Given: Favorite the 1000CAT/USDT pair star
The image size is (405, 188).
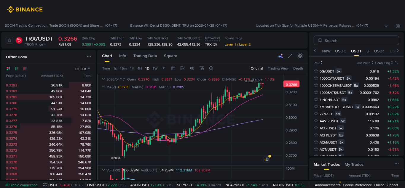Looking at the screenshot, I should pos(316,78).
